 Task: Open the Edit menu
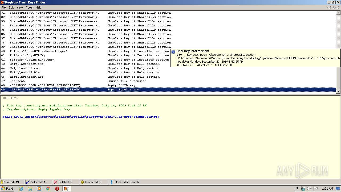(x=11, y=7)
